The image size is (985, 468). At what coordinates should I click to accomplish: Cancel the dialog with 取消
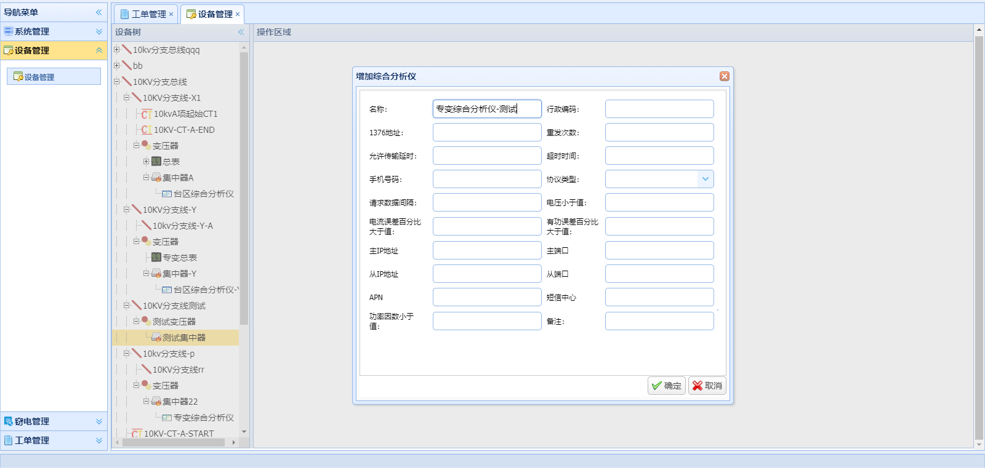[707, 386]
